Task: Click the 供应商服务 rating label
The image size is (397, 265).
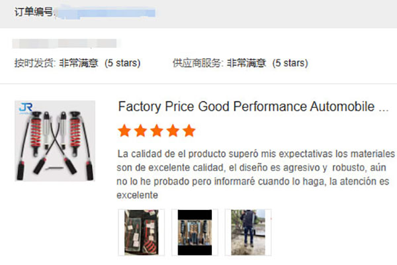Action: coord(198,63)
